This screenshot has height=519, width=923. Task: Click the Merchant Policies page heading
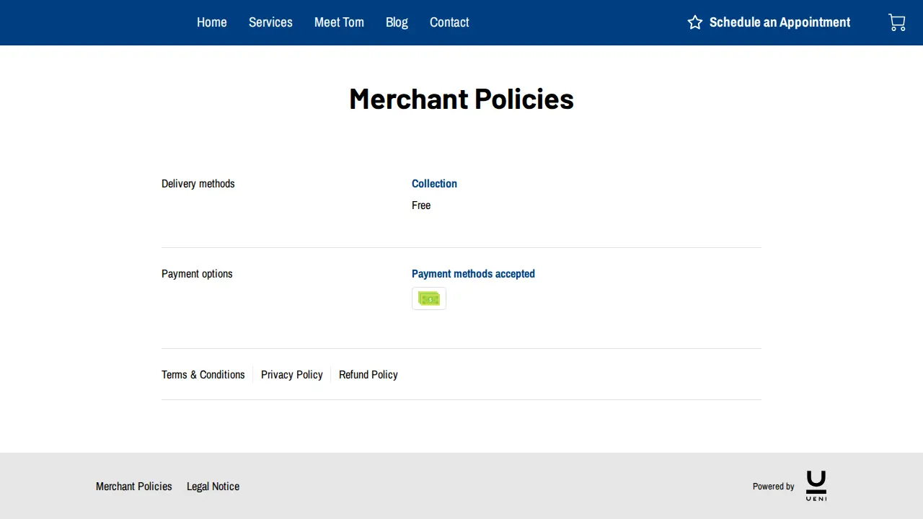coord(461,99)
